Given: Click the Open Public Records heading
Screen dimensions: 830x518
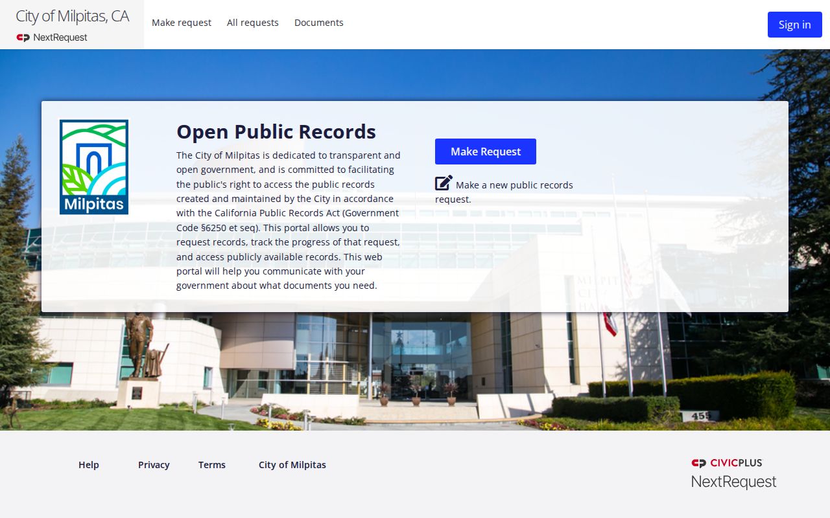Looking at the screenshot, I should (276, 131).
